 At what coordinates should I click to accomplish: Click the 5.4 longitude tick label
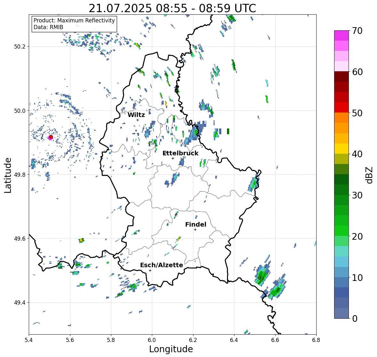point(29,340)
